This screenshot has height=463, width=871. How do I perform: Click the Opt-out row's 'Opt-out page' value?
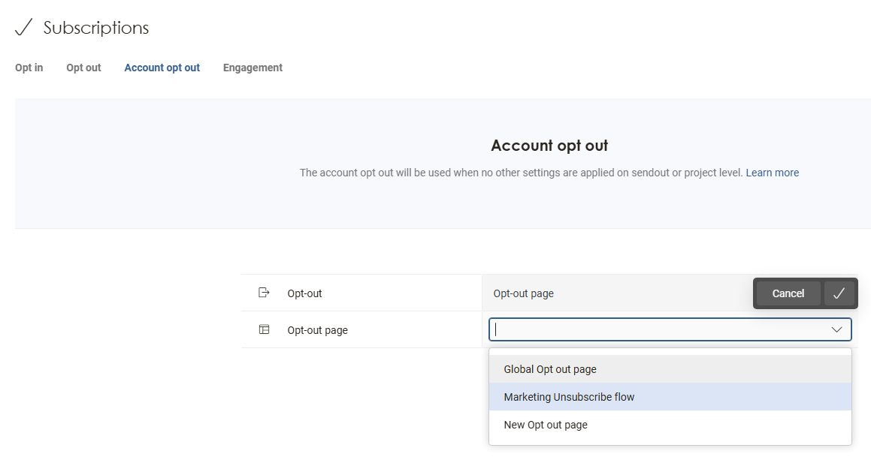click(x=524, y=293)
